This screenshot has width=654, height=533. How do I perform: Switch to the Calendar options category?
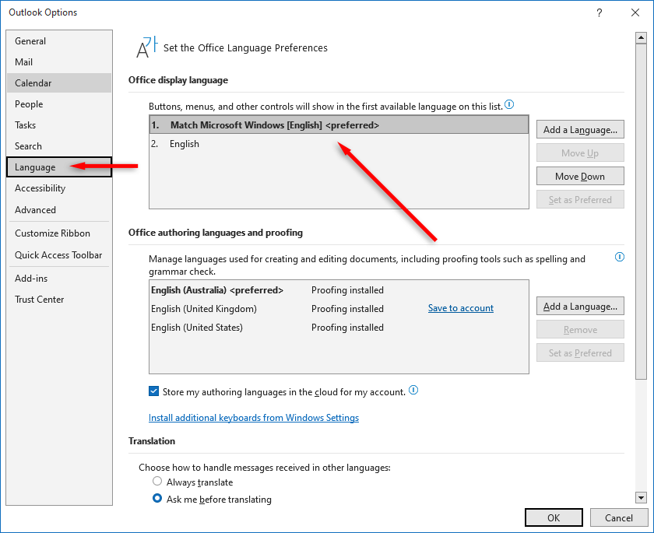tap(33, 83)
